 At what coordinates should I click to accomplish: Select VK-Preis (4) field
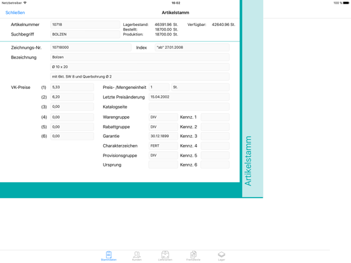(72, 117)
